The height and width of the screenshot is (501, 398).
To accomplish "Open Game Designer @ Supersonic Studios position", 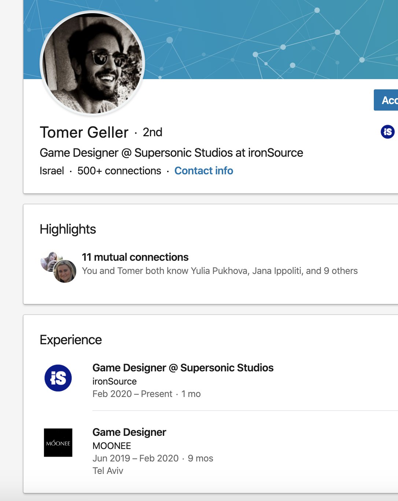I will click(183, 368).
